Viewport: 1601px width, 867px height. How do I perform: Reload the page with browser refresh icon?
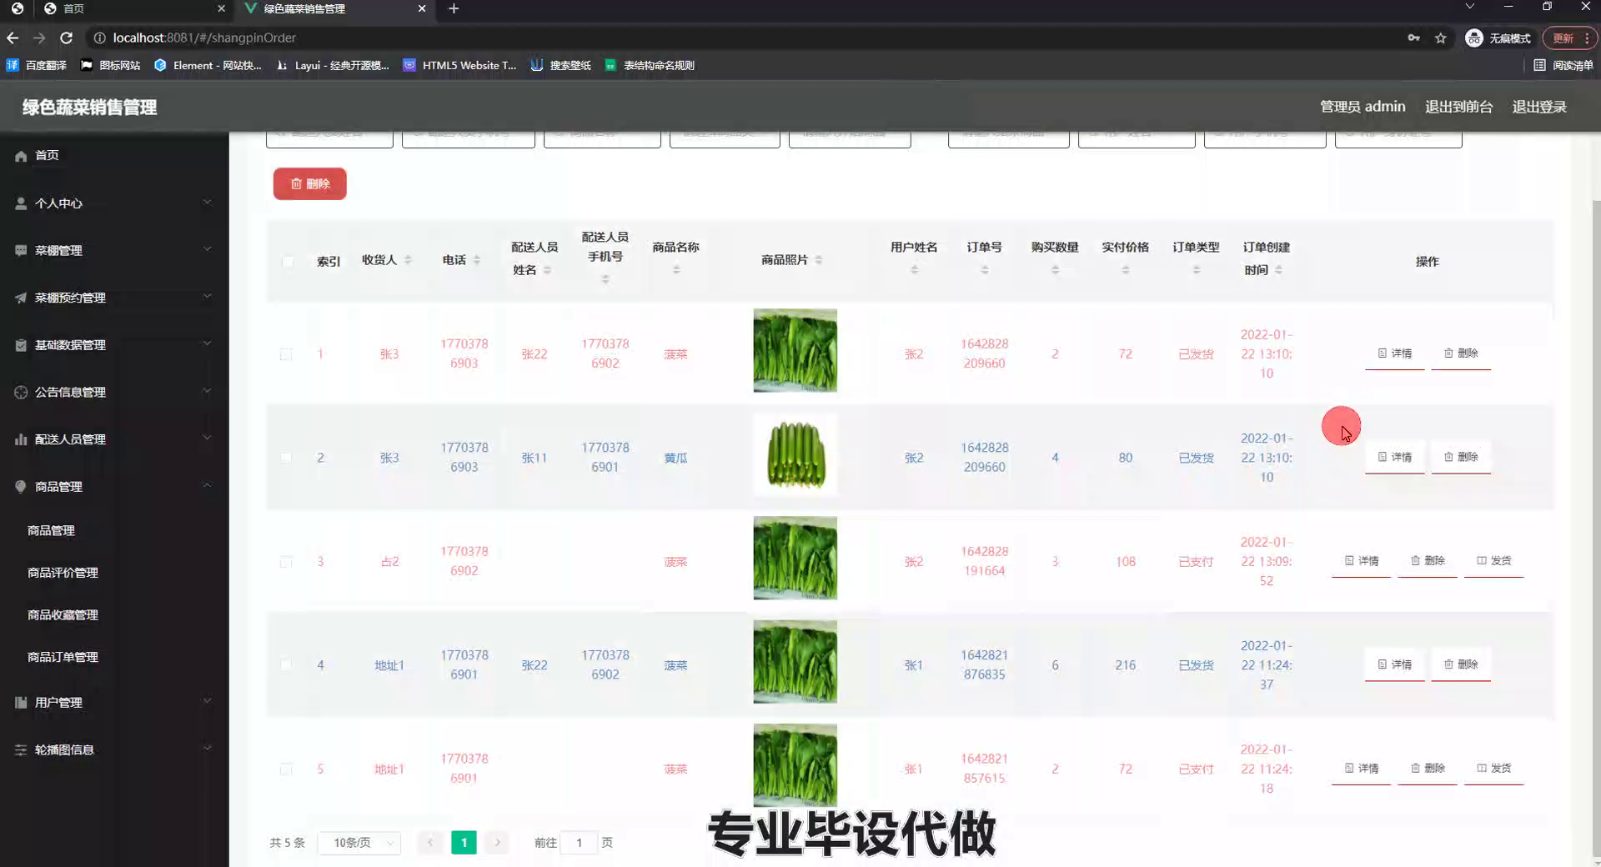pos(67,38)
